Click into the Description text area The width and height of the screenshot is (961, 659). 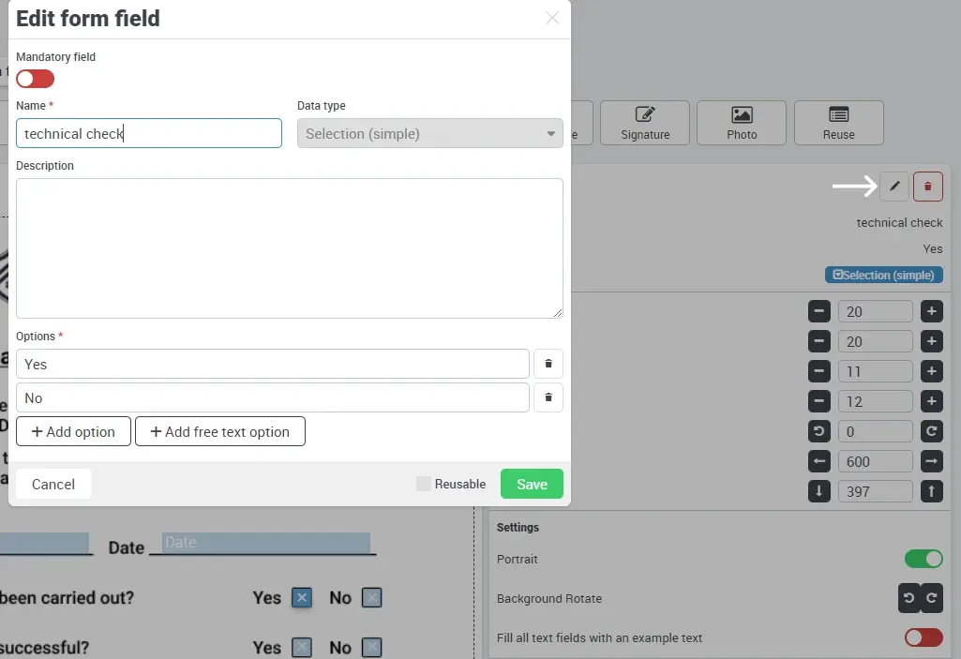pos(289,247)
